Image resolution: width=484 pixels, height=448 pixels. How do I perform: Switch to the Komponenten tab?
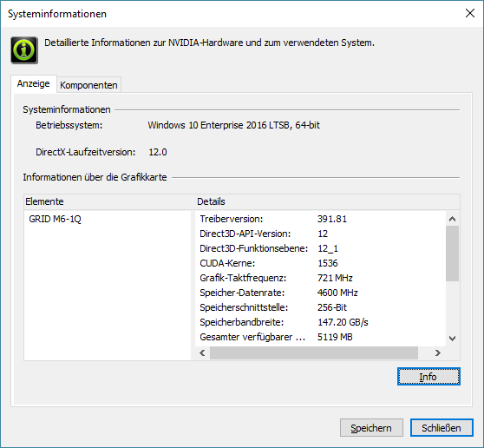point(88,85)
